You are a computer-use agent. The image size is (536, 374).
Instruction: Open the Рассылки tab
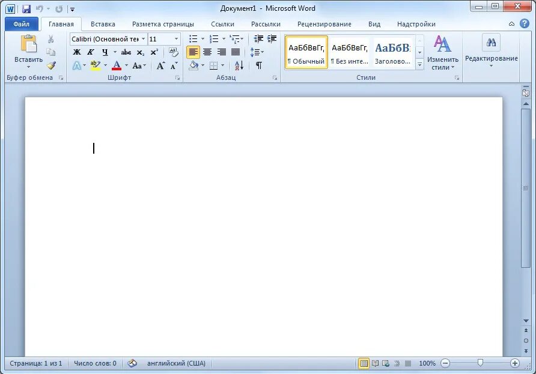(x=266, y=24)
